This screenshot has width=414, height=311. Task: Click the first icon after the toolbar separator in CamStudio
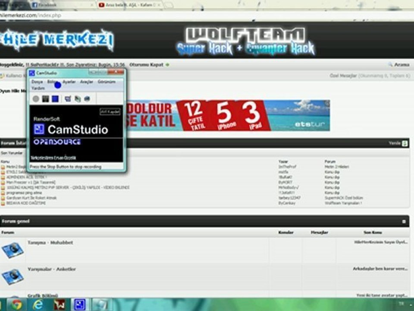pos(68,98)
